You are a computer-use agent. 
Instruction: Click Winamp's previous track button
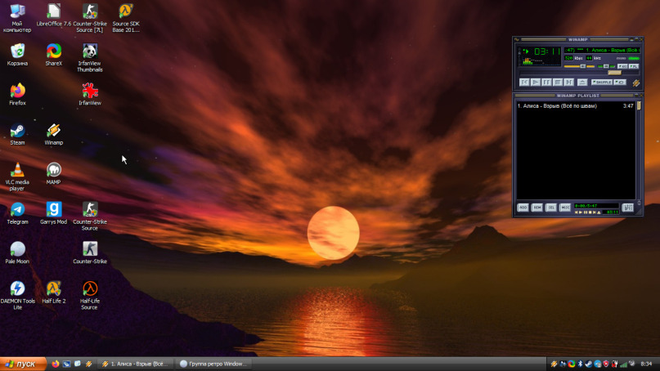[524, 83]
